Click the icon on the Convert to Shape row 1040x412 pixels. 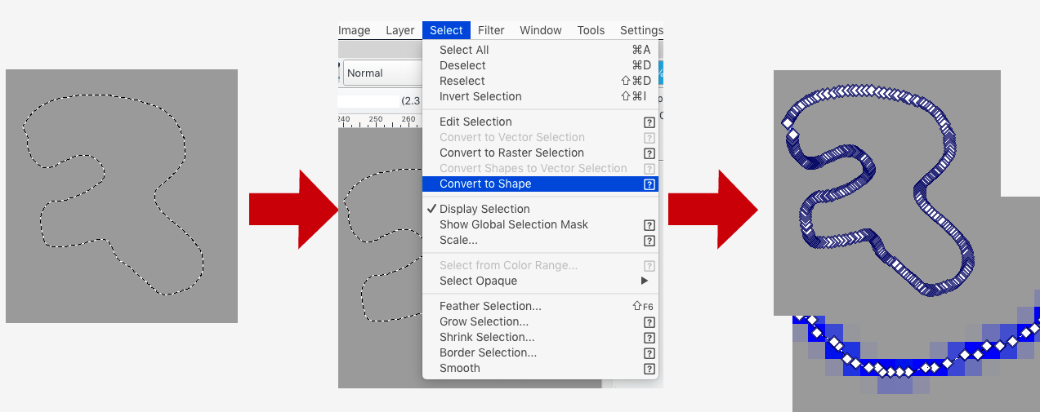pos(649,184)
